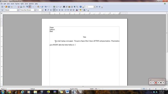Screen dimensions: 168x94
Task: Adjust the zoom slider handle
Action: pos(156,89)
